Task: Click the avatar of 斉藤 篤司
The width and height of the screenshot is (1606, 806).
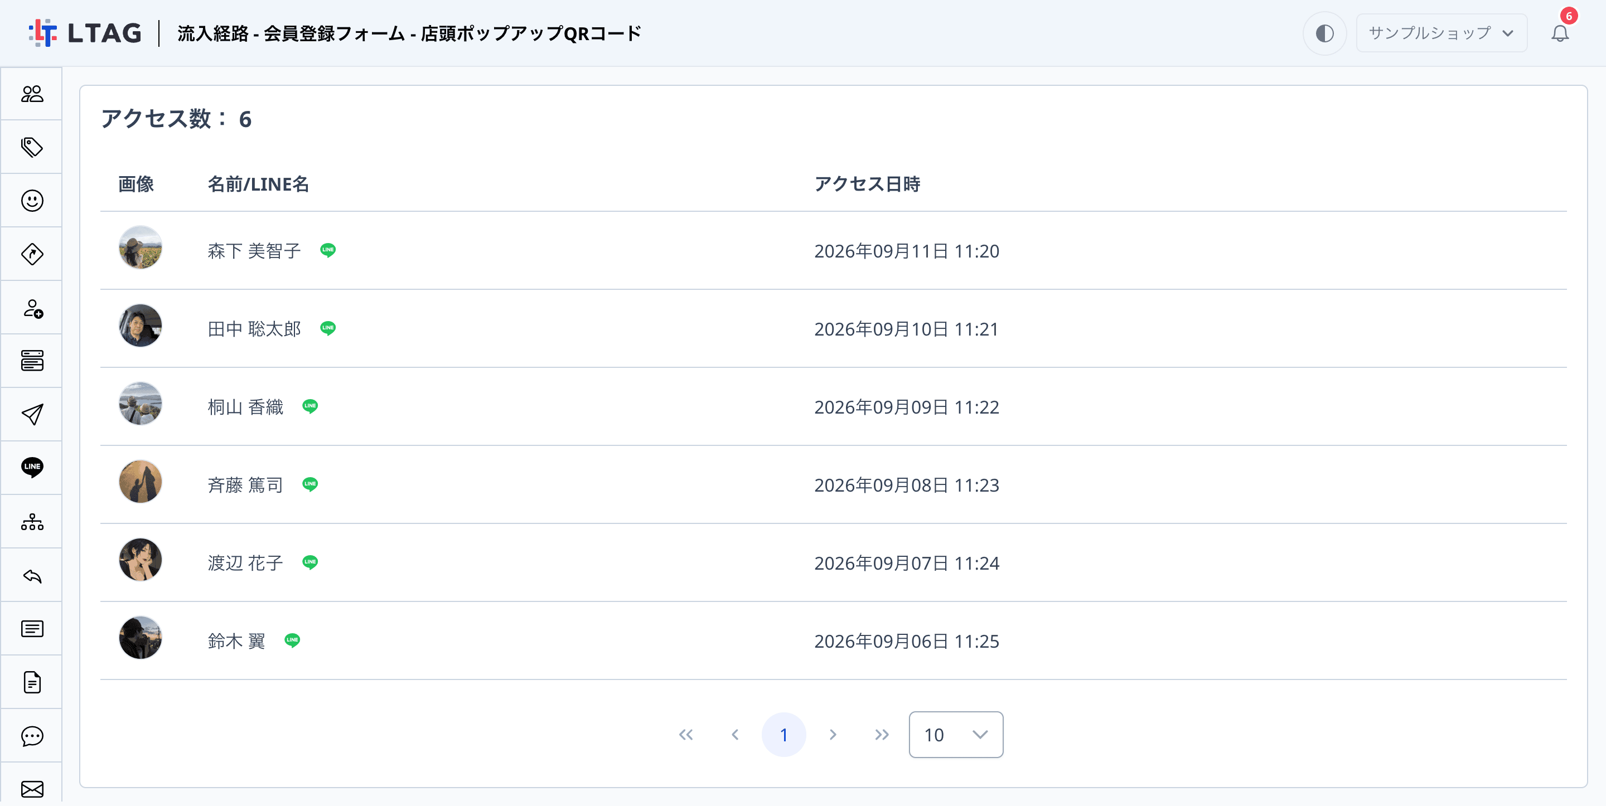Action: 141,482
